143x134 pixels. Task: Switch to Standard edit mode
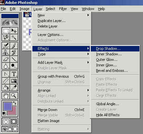pos(6,122)
